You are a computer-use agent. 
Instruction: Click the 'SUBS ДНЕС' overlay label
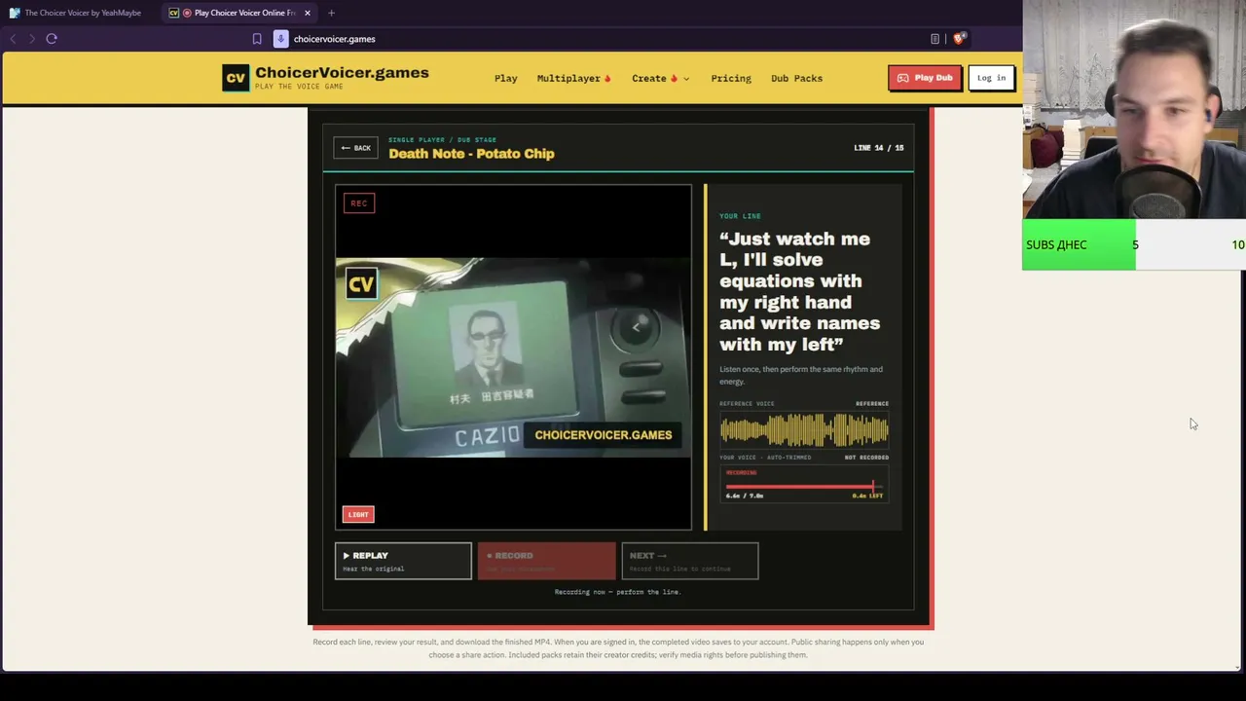[1056, 244]
